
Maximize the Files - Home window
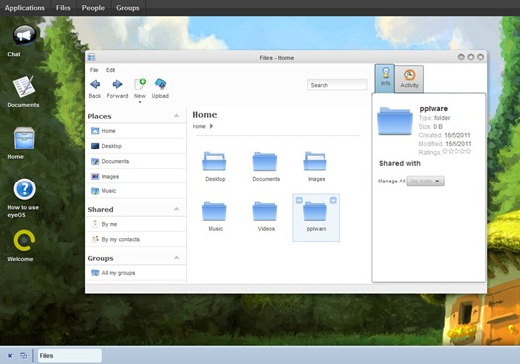471,57
